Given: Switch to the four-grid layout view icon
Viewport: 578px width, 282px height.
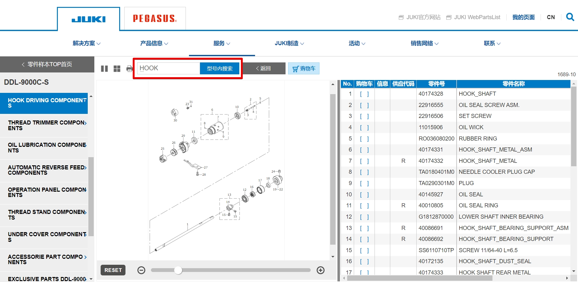Looking at the screenshot, I should click(117, 69).
